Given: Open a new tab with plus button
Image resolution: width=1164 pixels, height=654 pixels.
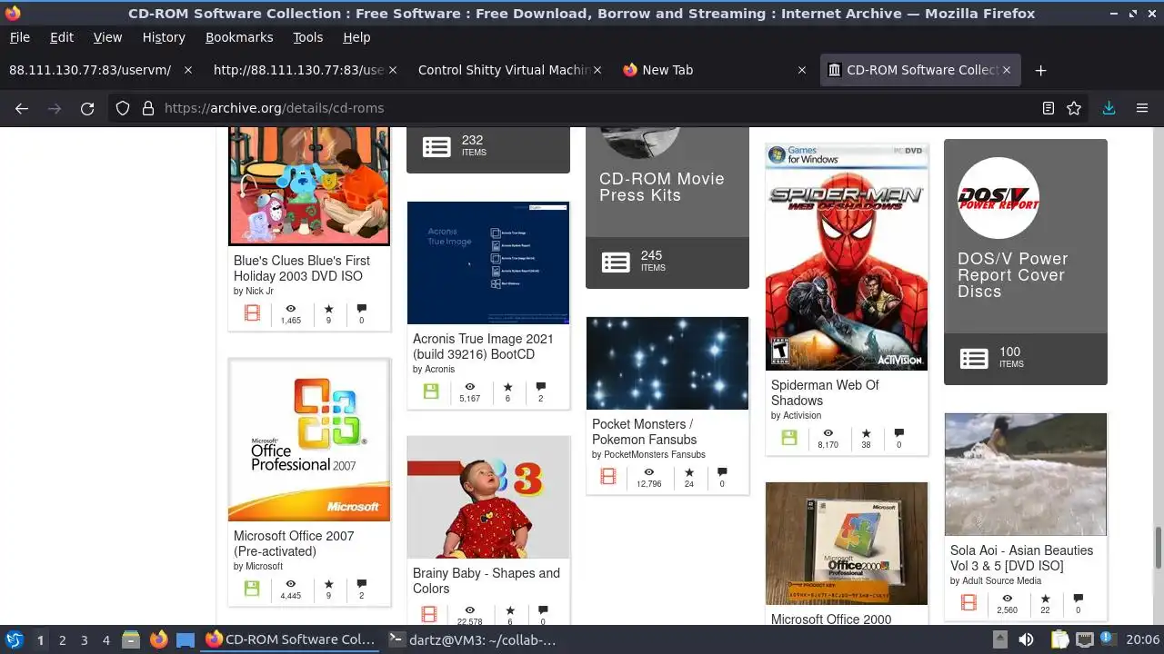Looking at the screenshot, I should click(1041, 70).
